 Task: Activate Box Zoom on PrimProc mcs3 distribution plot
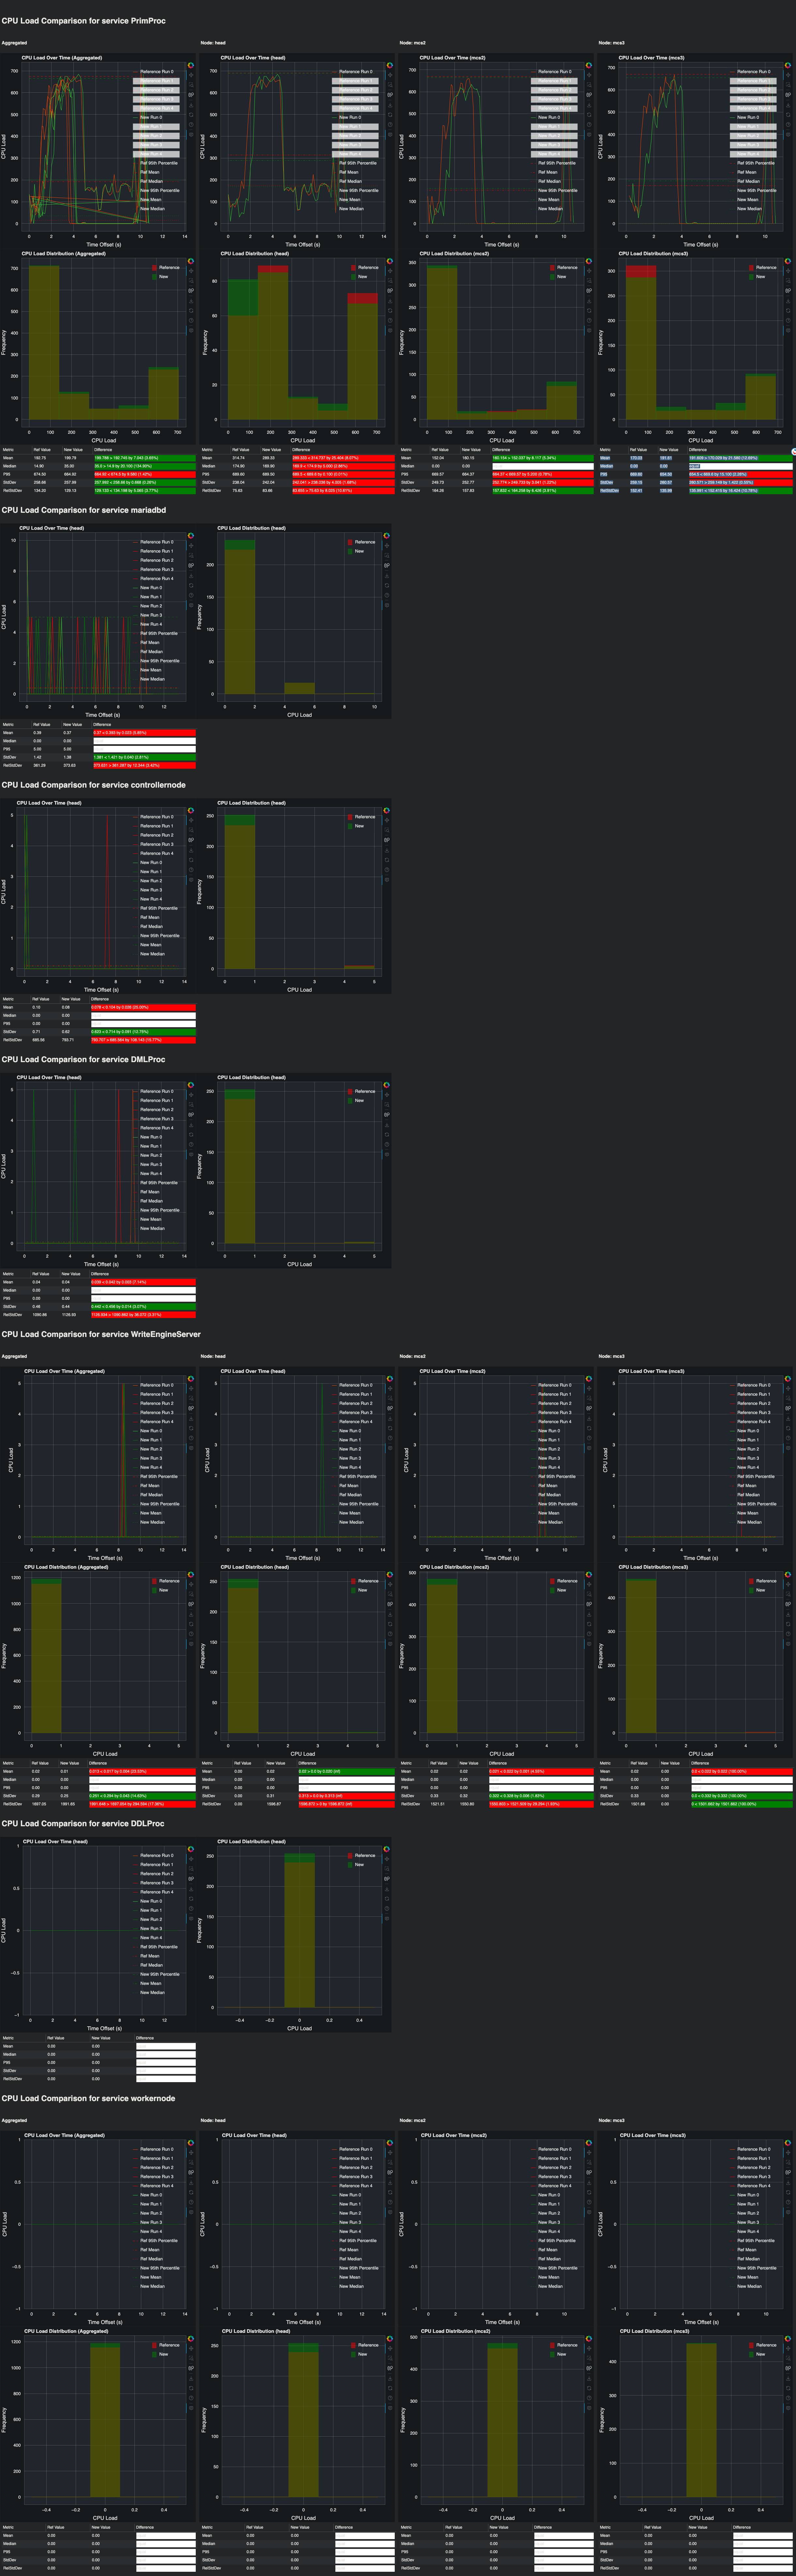click(x=788, y=281)
